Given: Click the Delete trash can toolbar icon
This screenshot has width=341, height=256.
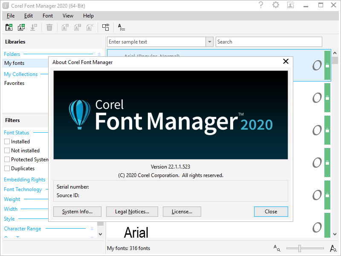Looking at the screenshot, I should pyautogui.click(x=49, y=27).
